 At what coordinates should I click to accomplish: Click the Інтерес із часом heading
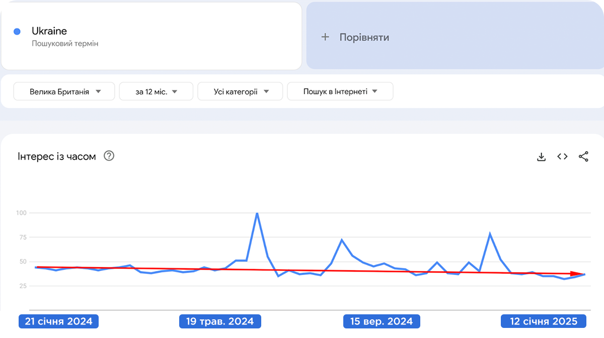(x=57, y=157)
